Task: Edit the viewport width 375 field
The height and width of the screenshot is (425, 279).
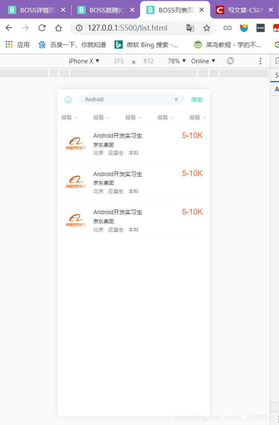Action: tap(119, 61)
